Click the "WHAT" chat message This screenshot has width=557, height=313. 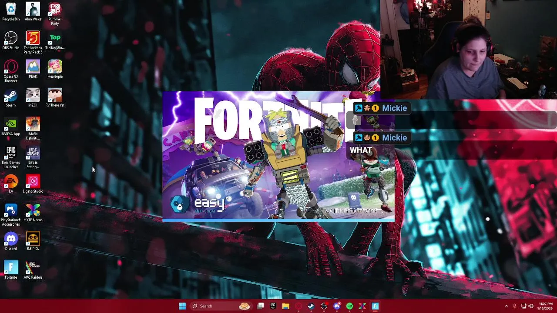click(x=361, y=150)
